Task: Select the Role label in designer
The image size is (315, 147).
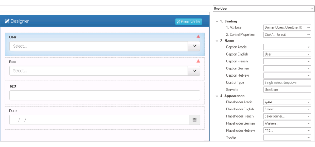Action: click(x=13, y=62)
